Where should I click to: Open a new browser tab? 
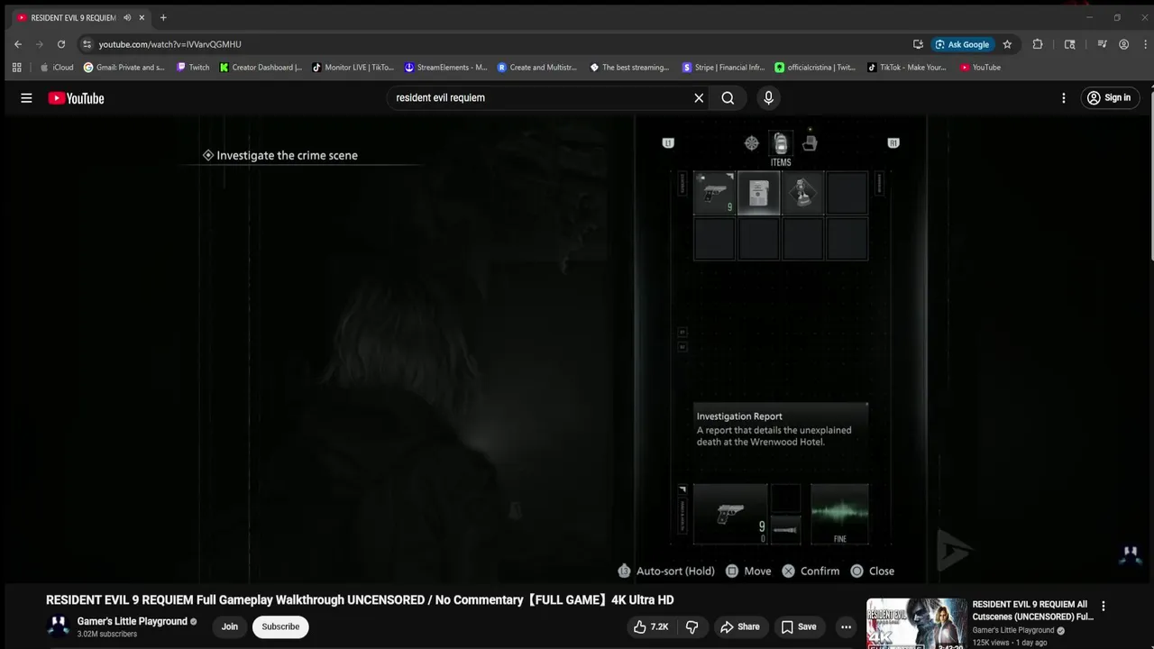163,17
